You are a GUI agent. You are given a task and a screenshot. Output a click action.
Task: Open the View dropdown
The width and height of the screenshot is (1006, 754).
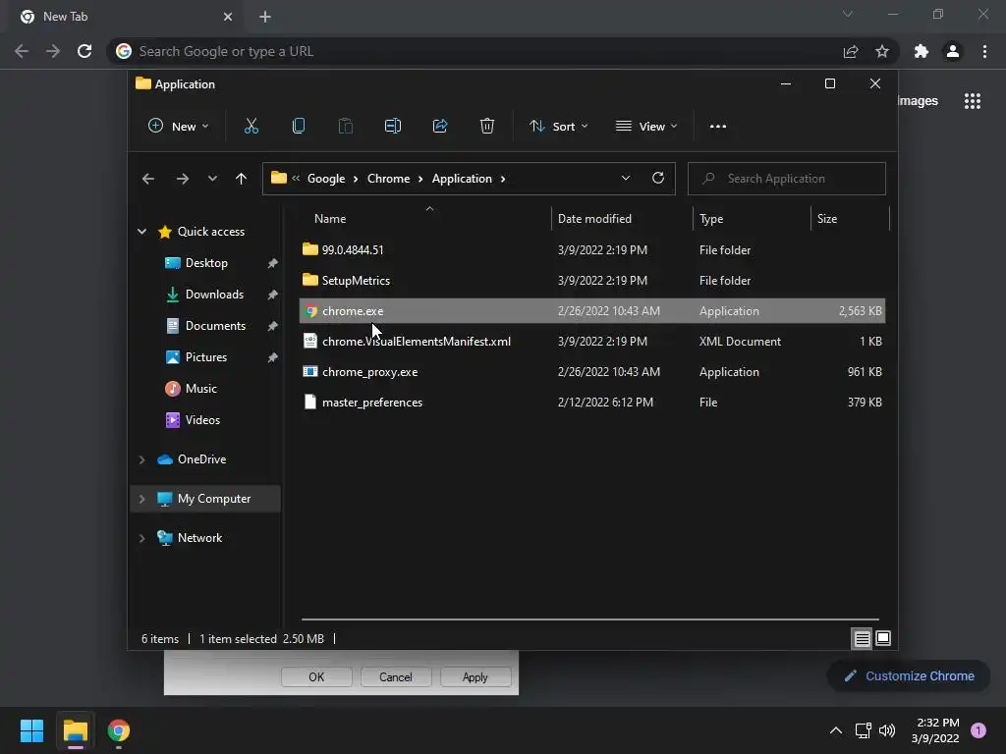(646, 127)
